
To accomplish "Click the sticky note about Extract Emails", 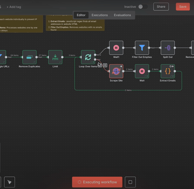I will (x=75, y=23).
